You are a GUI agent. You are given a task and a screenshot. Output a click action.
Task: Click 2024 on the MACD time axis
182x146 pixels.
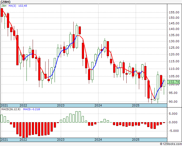(x=98, y=140)
